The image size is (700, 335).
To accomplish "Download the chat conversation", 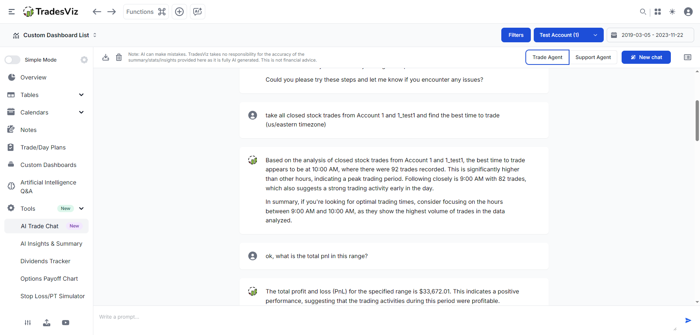I will point(106,57).
